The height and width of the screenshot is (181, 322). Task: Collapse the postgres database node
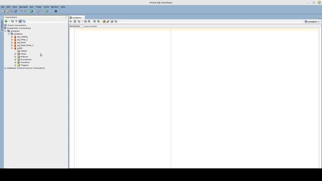[x=9, y=34]
